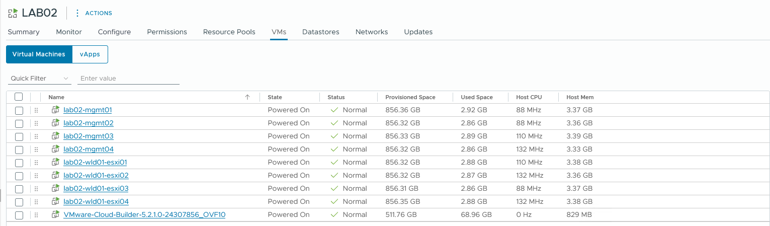Click the VM icon beside lab02-mgmt01

click(x=55, y=110)
